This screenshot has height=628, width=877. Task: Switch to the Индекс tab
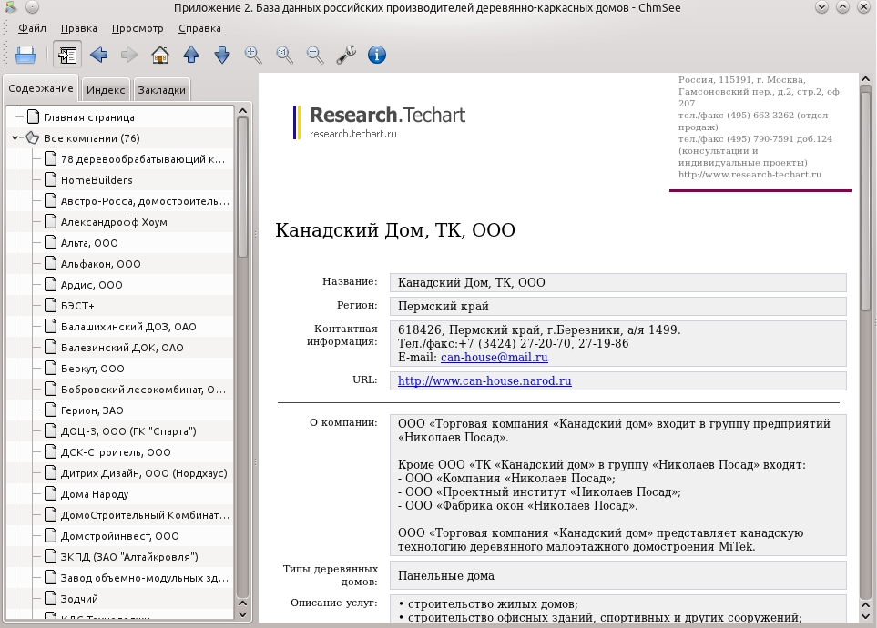click(106, 90)
